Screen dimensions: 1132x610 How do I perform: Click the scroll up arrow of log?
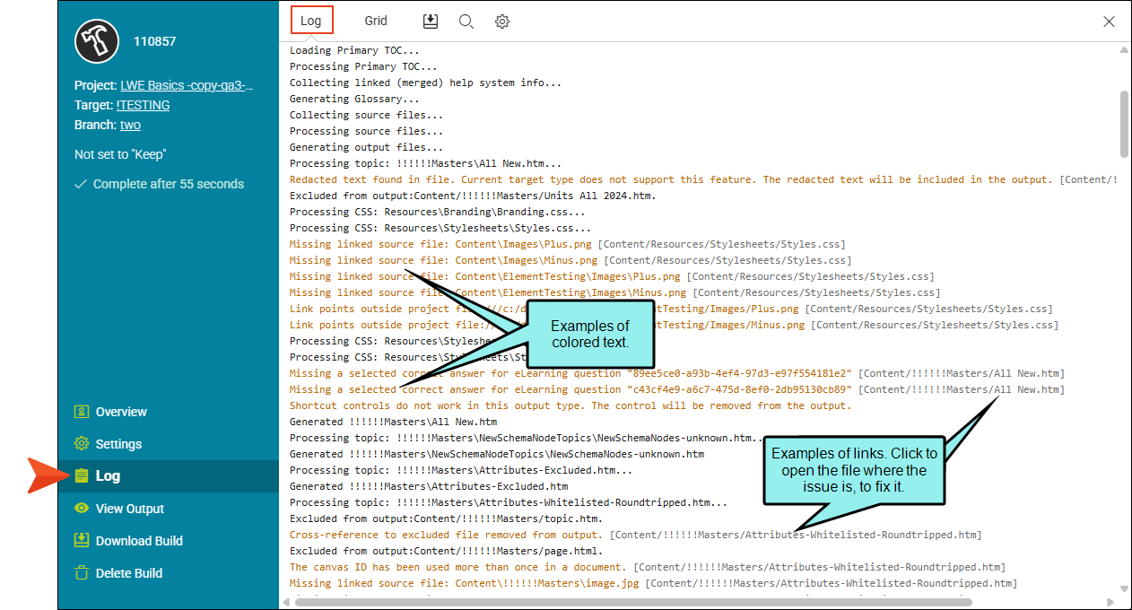tap(1125, 49)
